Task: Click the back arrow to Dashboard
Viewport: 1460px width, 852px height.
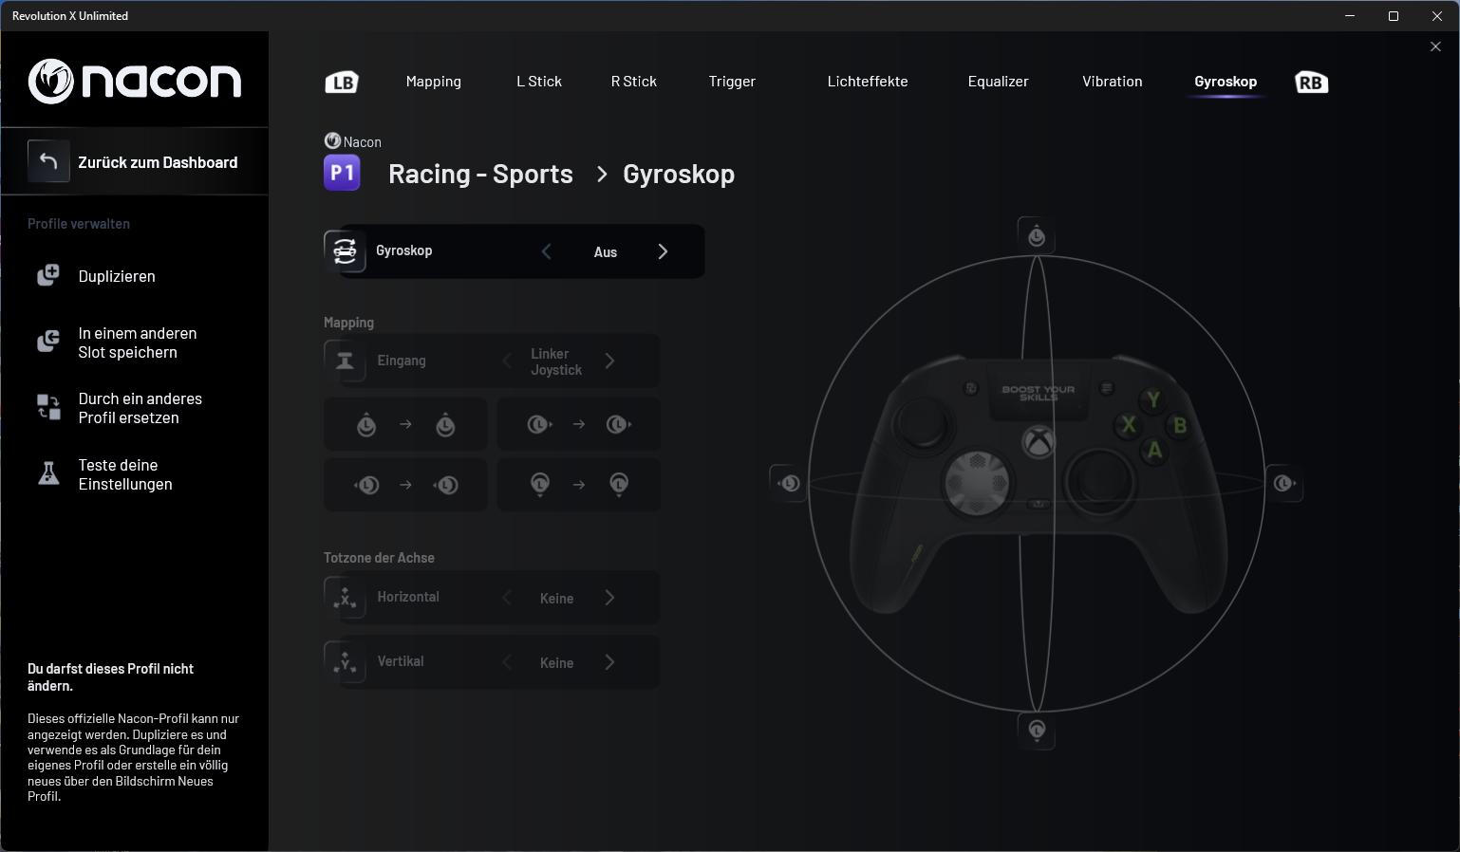Action: (x=48, y=162)
